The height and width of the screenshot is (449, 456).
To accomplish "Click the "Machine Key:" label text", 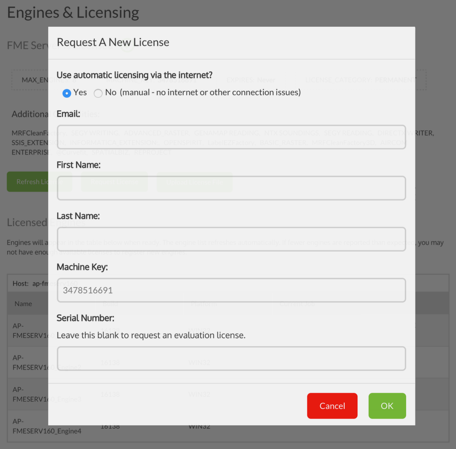I will (x=82, y=267).
